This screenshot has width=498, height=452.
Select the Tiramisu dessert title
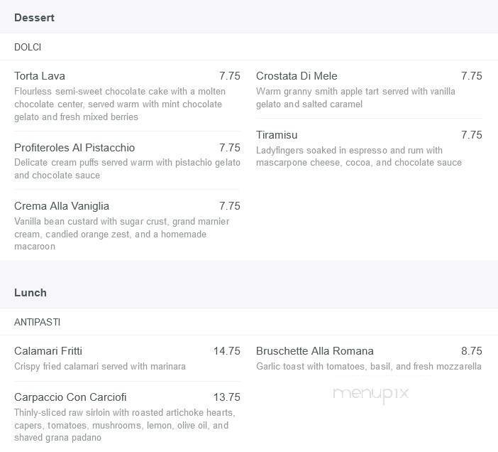277,135
